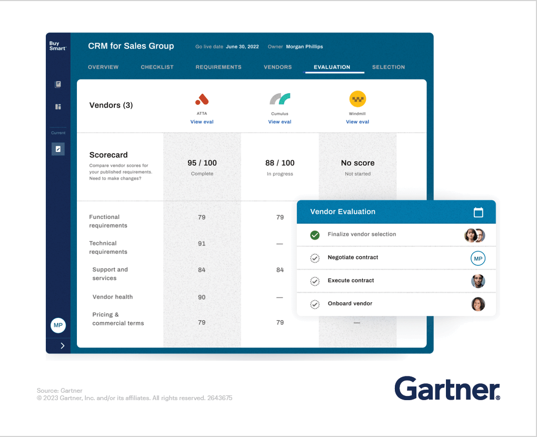The image size is (537, 437).
Task: Click the 88 / 100 score
Action: (x=280, y=163)
